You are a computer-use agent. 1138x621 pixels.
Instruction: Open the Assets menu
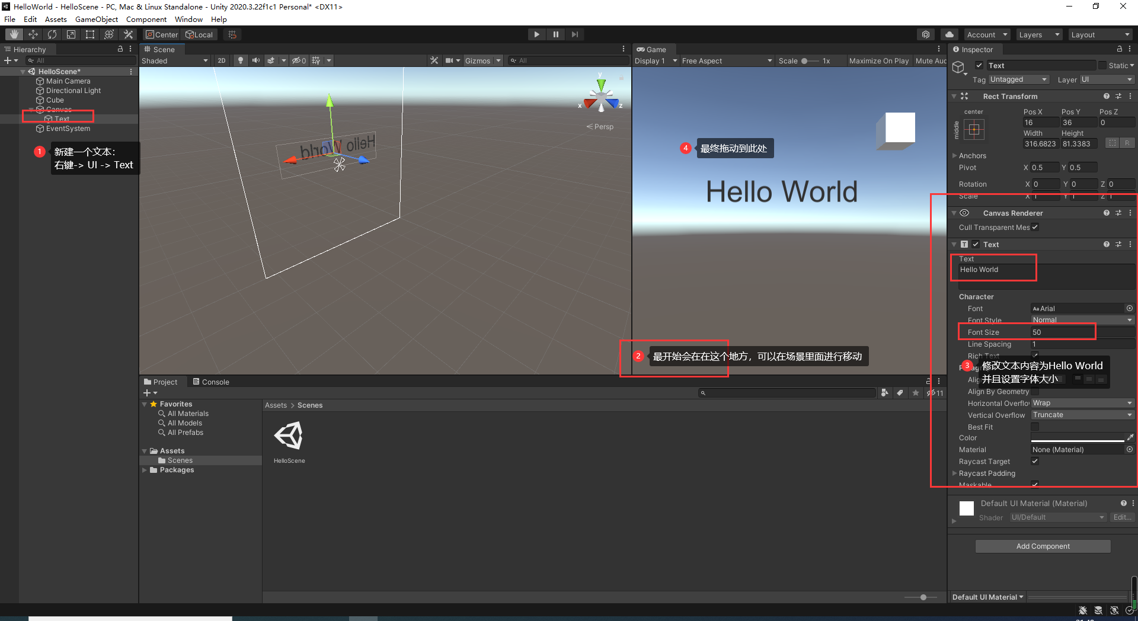pyautogui.click(x=56, y=19)
